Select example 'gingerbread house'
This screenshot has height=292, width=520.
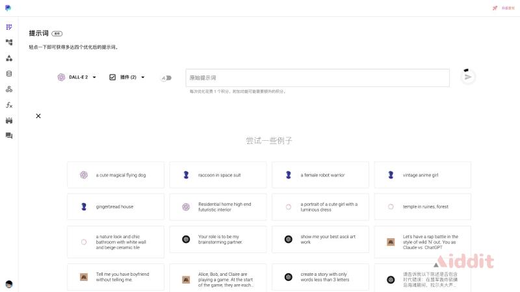coord(116,206)
